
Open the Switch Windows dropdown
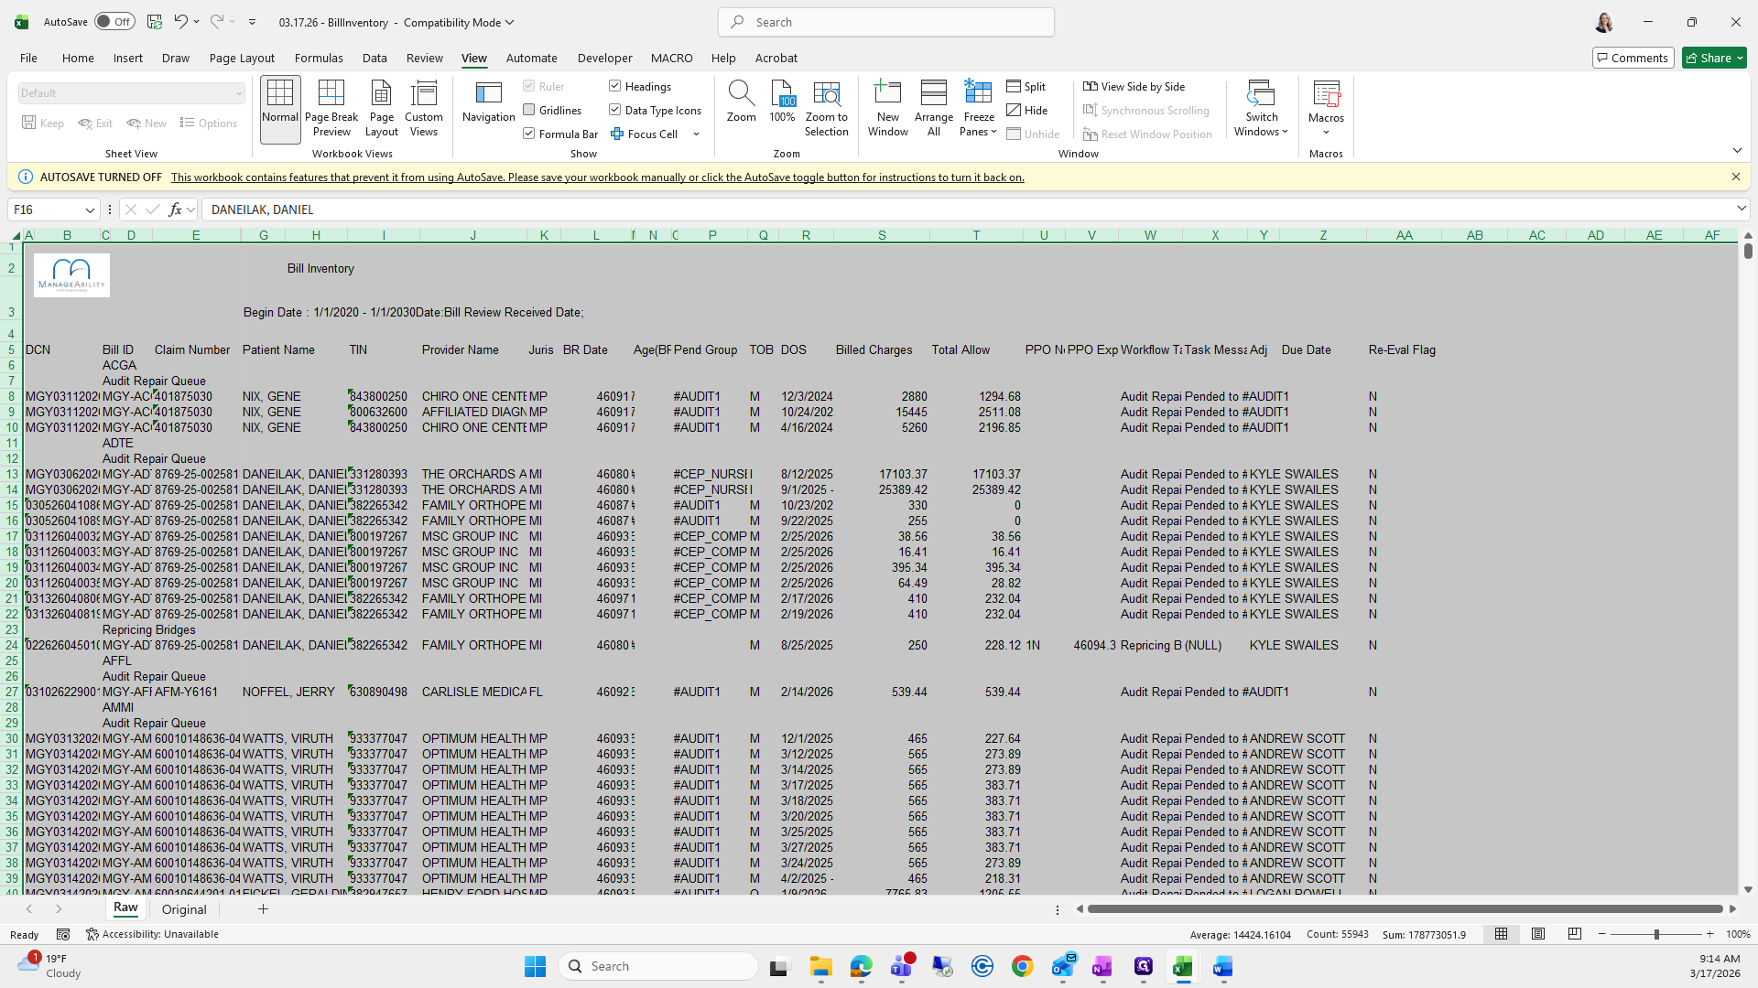pyautogui.click(x=1261, y=108)
